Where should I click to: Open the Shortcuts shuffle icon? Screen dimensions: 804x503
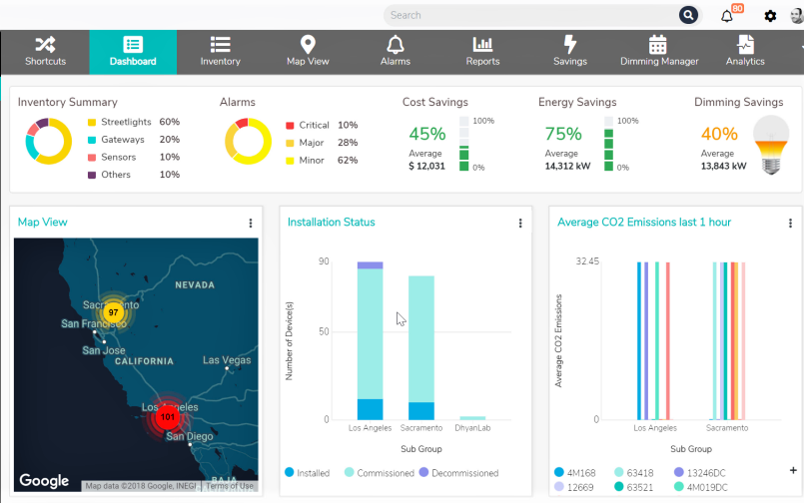(x=45, y=44)
